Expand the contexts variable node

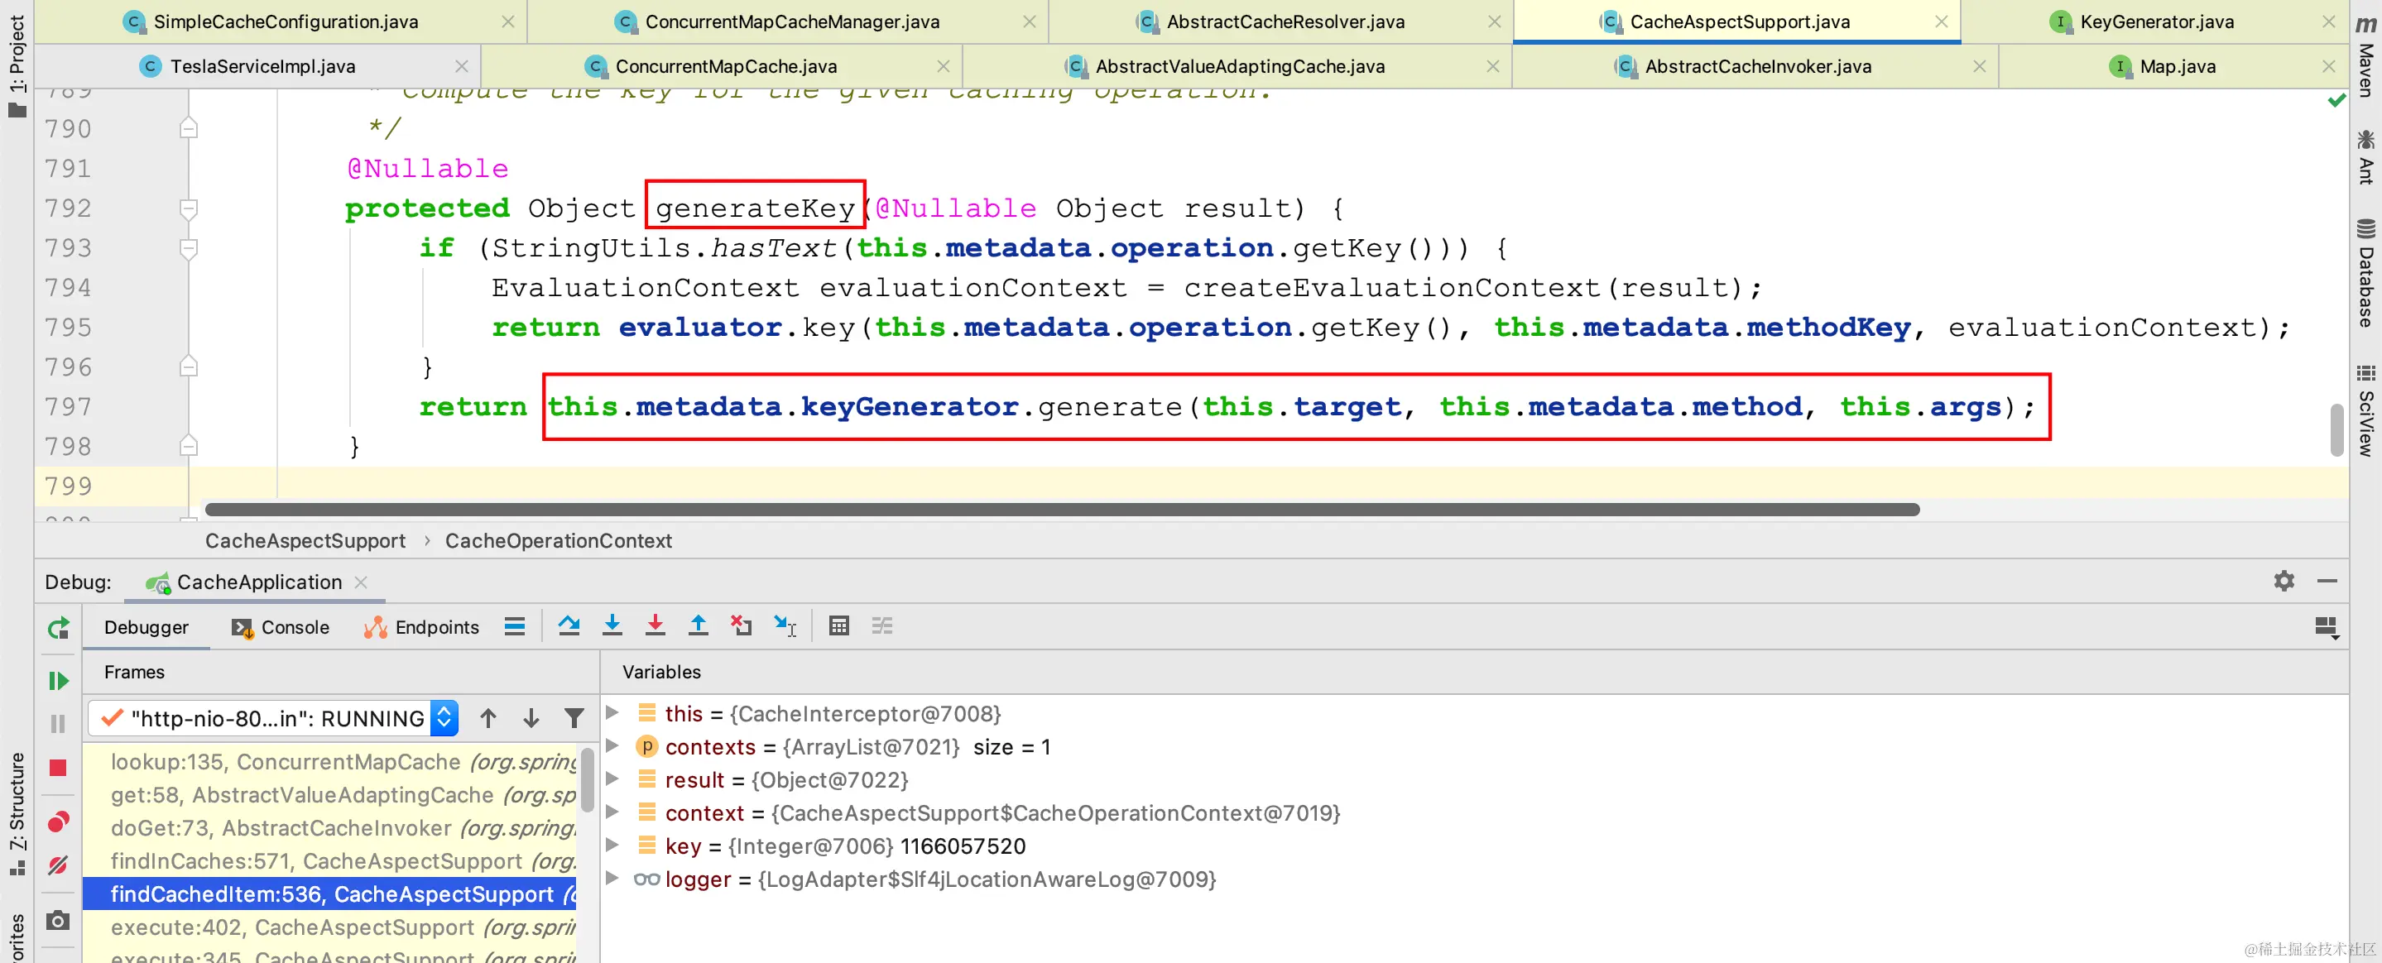coord(612,745)
